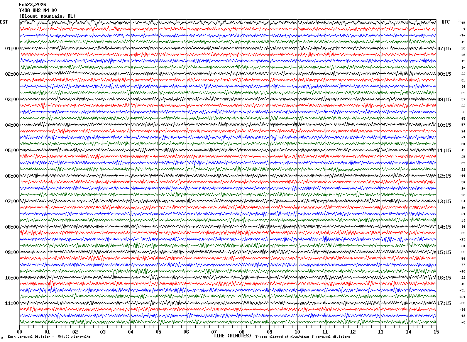This screenshot has height=342, width=467.
Task: Click the 'Each Vertical Division = 500.00 microvolts' note
Action: pos(49,337)
